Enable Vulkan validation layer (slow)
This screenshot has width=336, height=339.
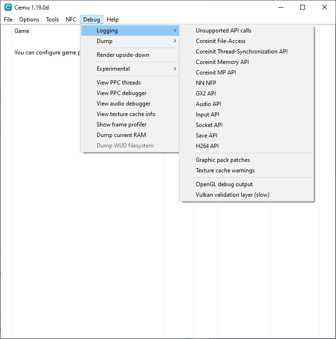click(x=246, y=195)
